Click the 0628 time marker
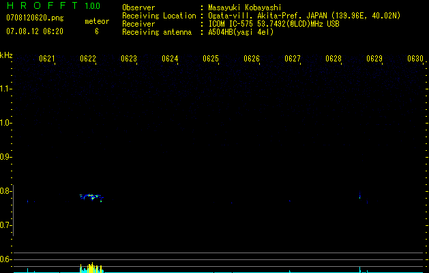429x273 pixels. tap(334, 59)
